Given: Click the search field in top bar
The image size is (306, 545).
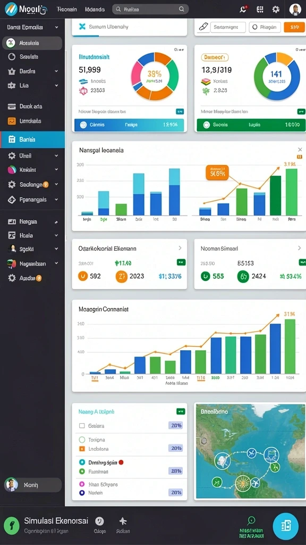Looking at the screenshot, I should click(x=150, y=10).
